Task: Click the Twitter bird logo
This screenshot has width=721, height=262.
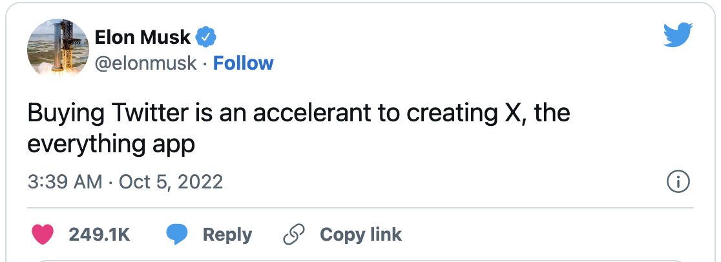Action: (x=678, y=36)
